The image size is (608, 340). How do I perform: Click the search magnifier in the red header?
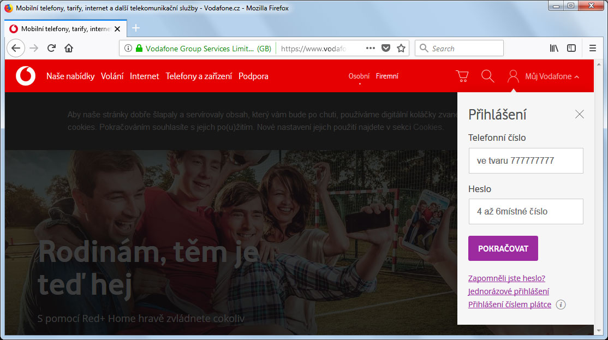click(x=487, y=76)
